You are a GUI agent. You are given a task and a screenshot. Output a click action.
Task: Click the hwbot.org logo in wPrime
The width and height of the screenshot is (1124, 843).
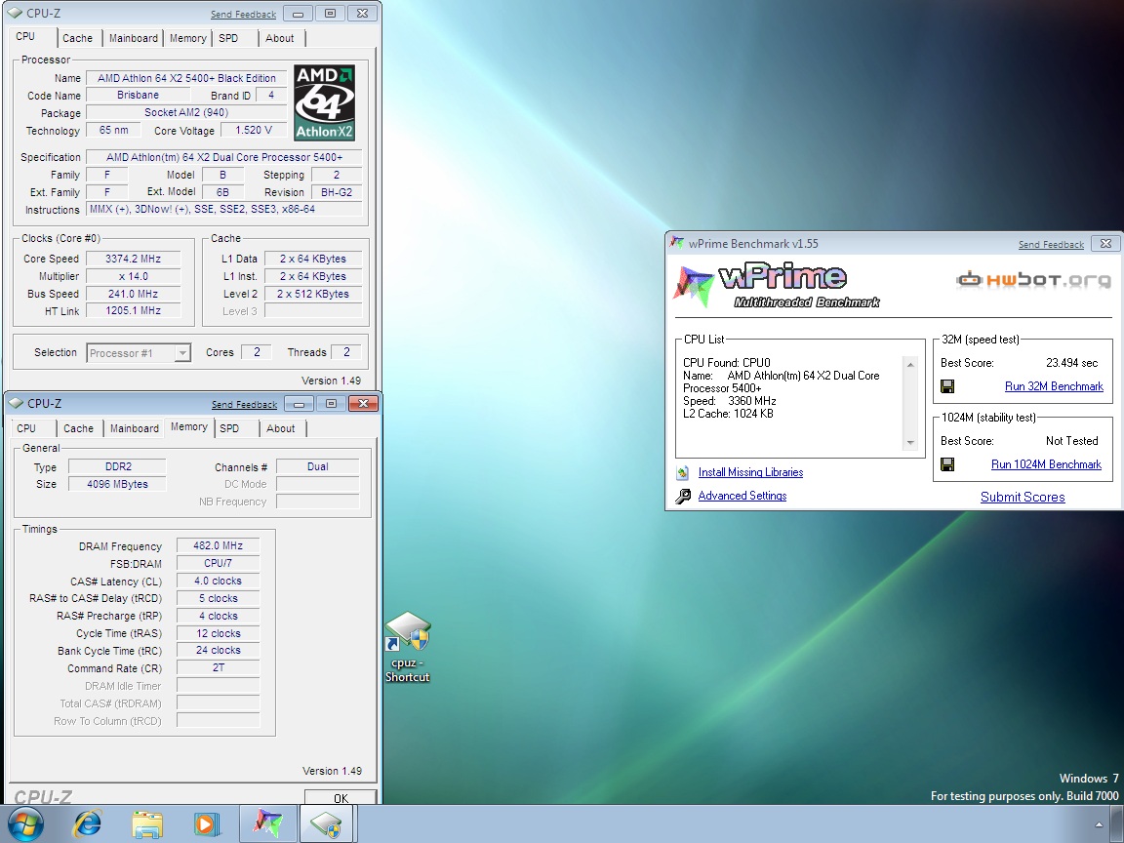tap(1033, 280)
